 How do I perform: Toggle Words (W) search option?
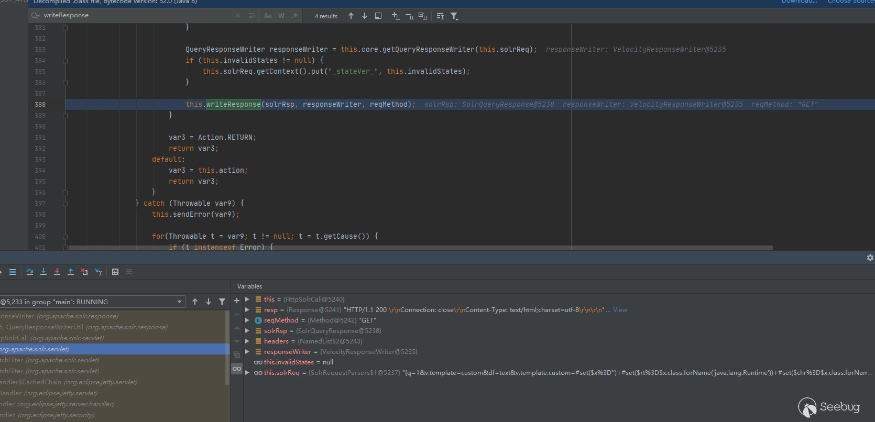pos(281,16)
